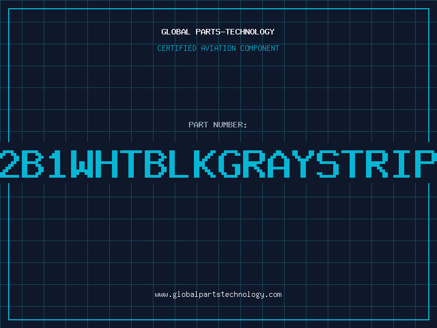Click the GLOBAL PARTS-TECHNOLOGY heading
This screenshot has width=437, height=328.
click(x=218, y=32)
